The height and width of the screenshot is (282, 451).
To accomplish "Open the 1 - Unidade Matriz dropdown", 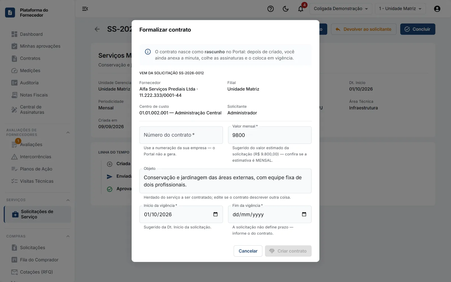I will coord(400,9).
